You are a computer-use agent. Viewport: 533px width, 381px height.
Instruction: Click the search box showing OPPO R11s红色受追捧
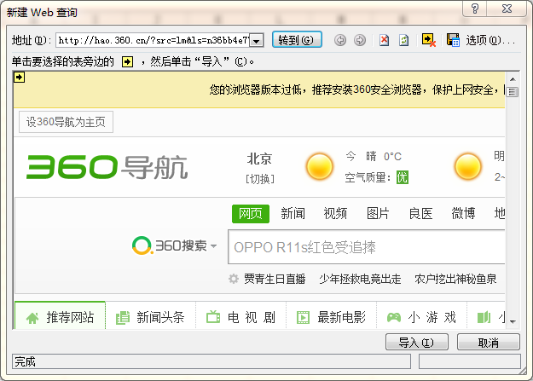367,247
